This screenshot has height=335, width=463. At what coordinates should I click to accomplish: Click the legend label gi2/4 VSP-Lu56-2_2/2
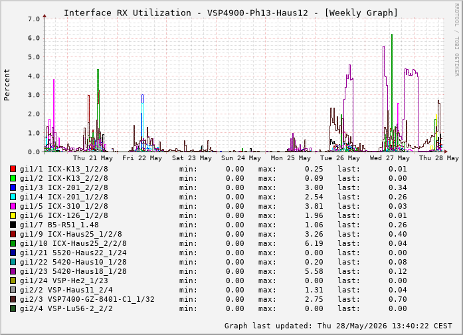(x=66, y=308)
